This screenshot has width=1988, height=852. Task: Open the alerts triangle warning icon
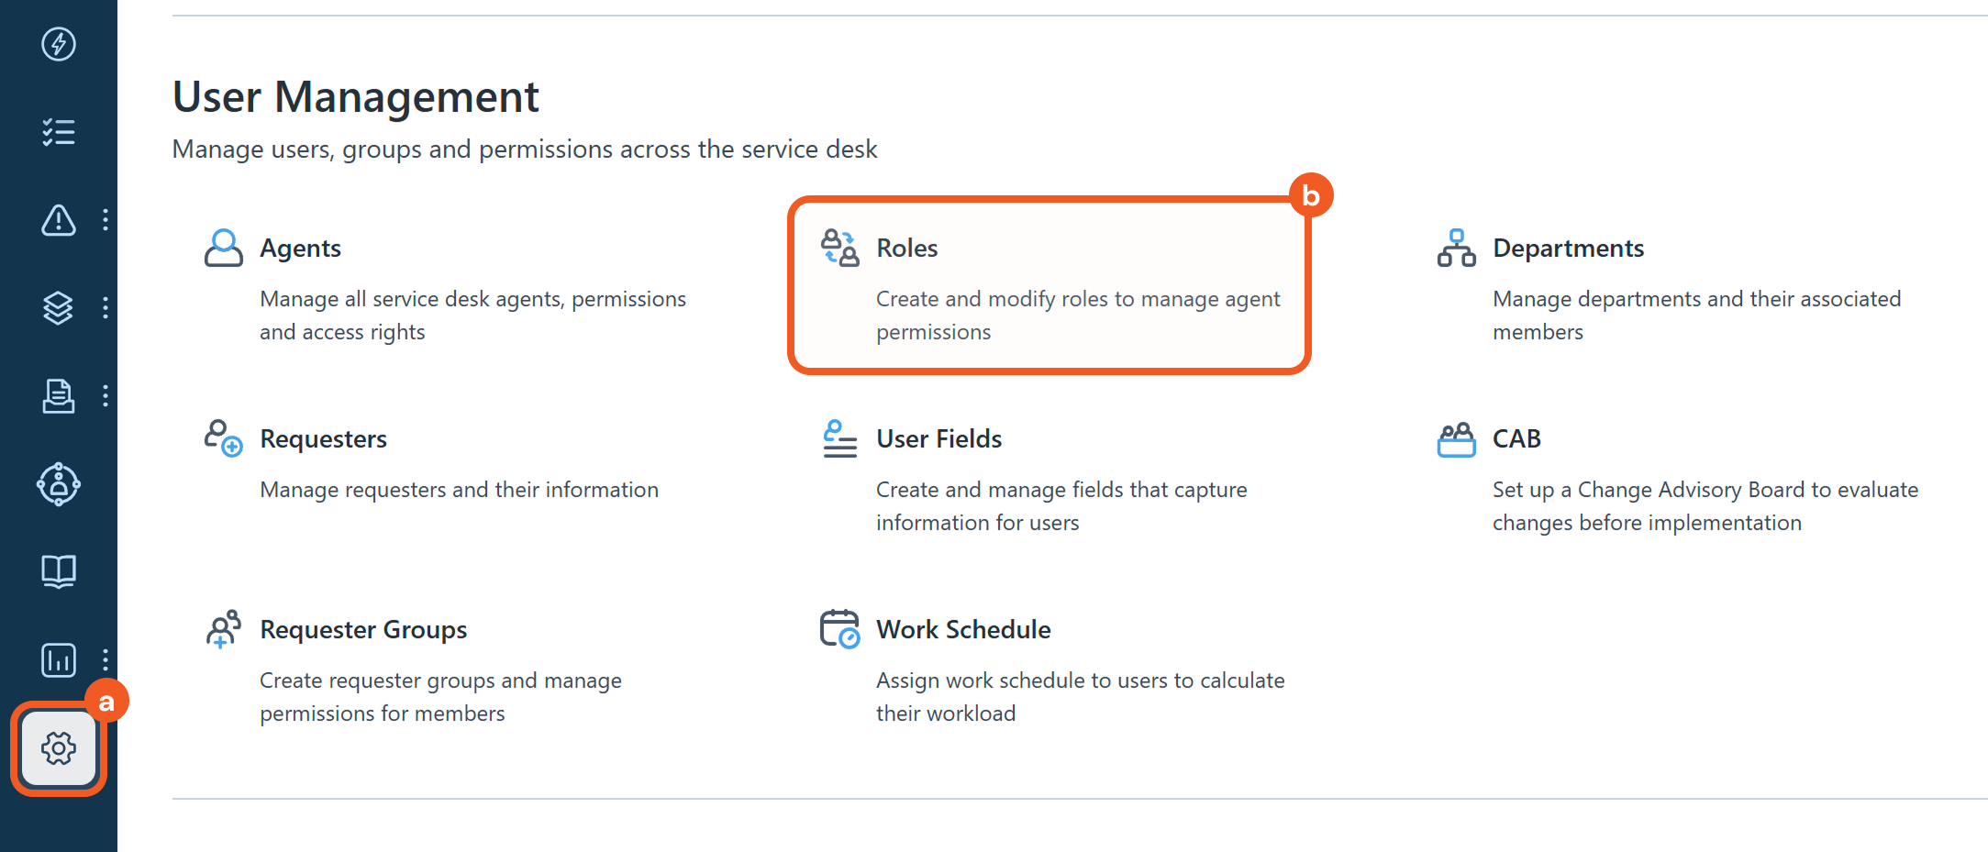point(58,220)
